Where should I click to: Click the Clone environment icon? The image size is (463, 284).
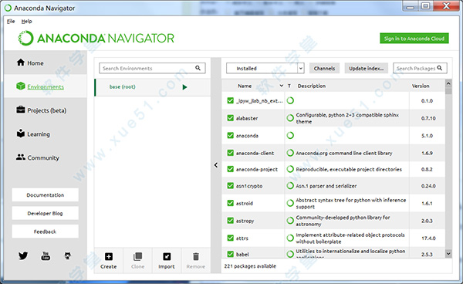click(x=137, y=256)
